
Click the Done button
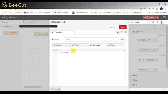point(123,27)
